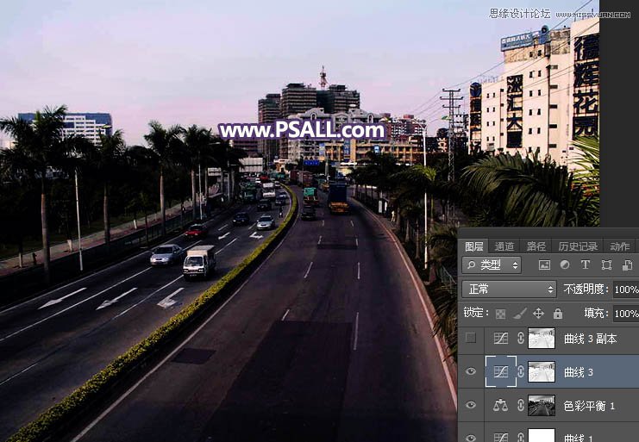Open the layer filter type dropdown

[492, 265]
